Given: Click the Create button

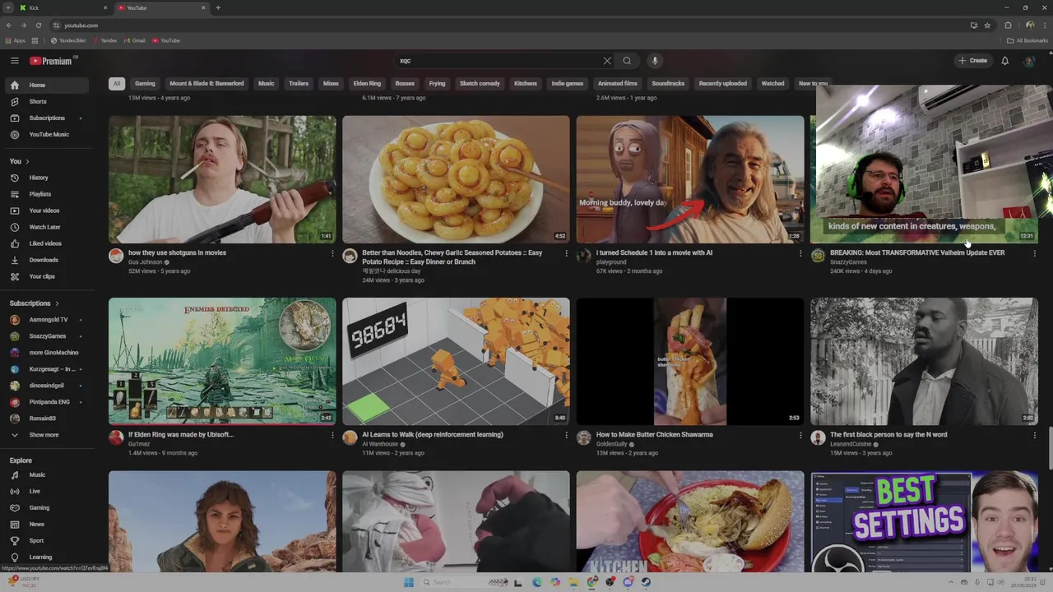Looking at the screenshot, I should (972, 61).
